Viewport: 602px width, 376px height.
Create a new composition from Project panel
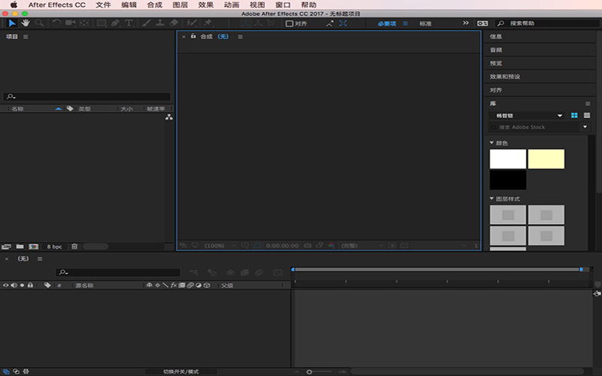33,247
